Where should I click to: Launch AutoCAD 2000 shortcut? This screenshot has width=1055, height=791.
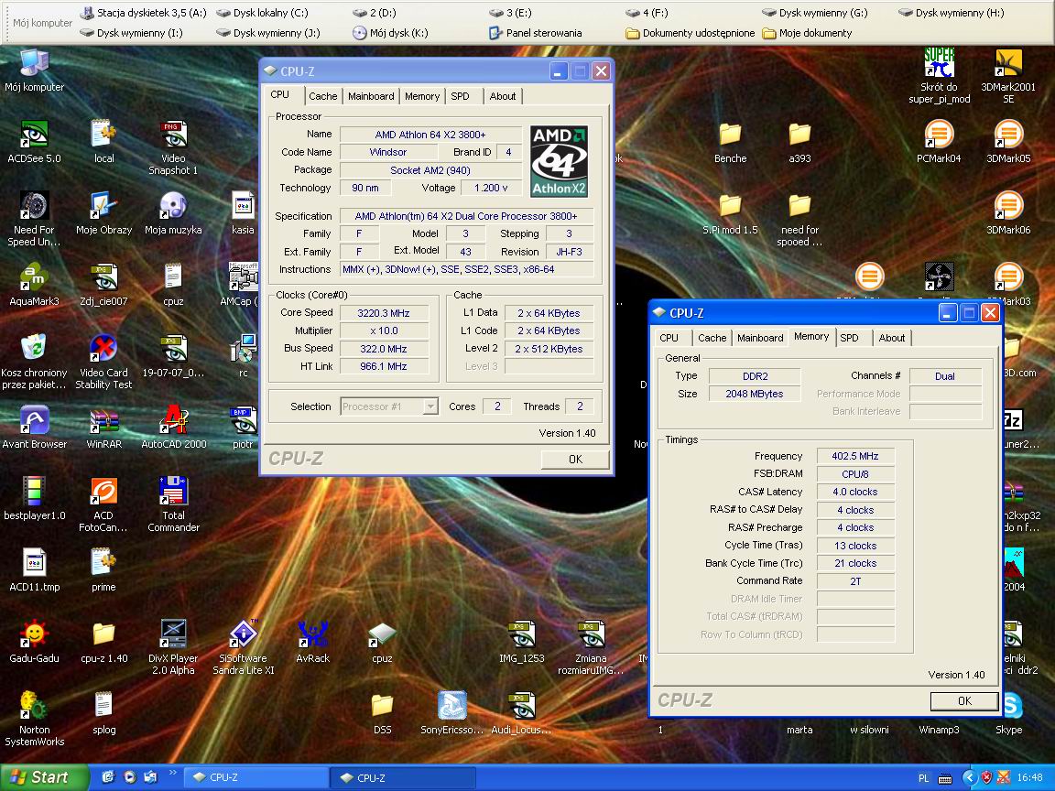[x=174, y=428]
